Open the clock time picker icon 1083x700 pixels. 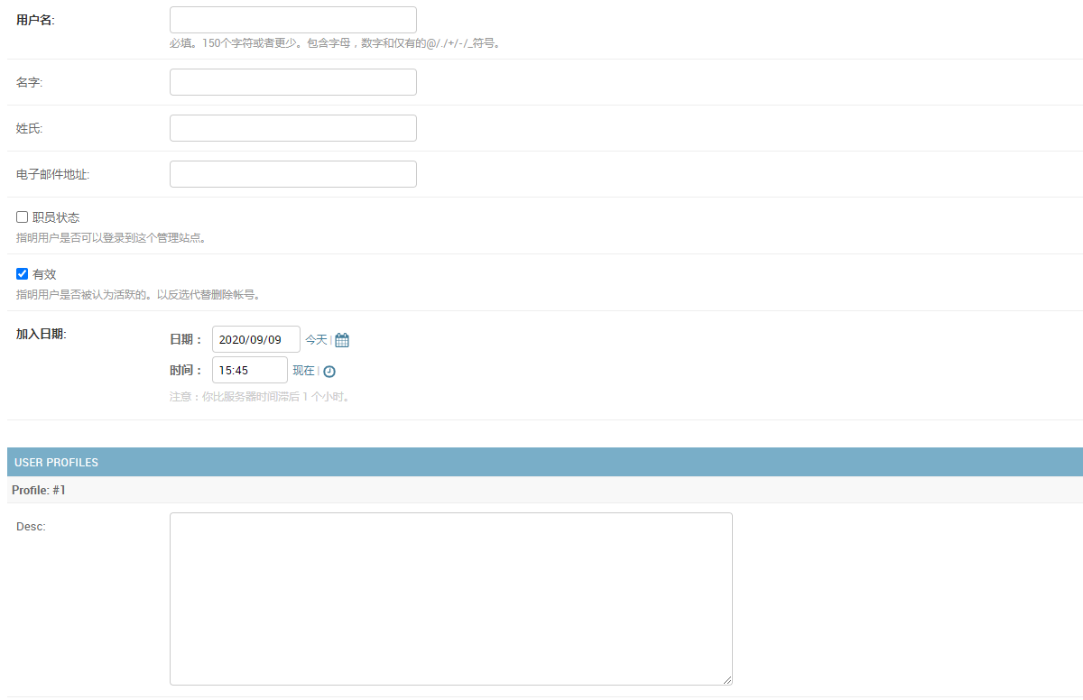(x=329, y=372)
